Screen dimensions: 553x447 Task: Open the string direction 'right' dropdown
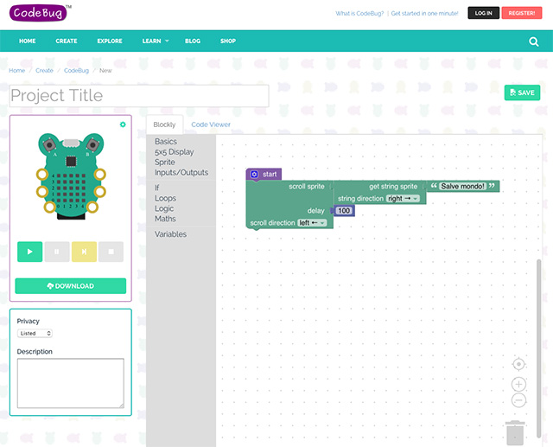[403, 198]
